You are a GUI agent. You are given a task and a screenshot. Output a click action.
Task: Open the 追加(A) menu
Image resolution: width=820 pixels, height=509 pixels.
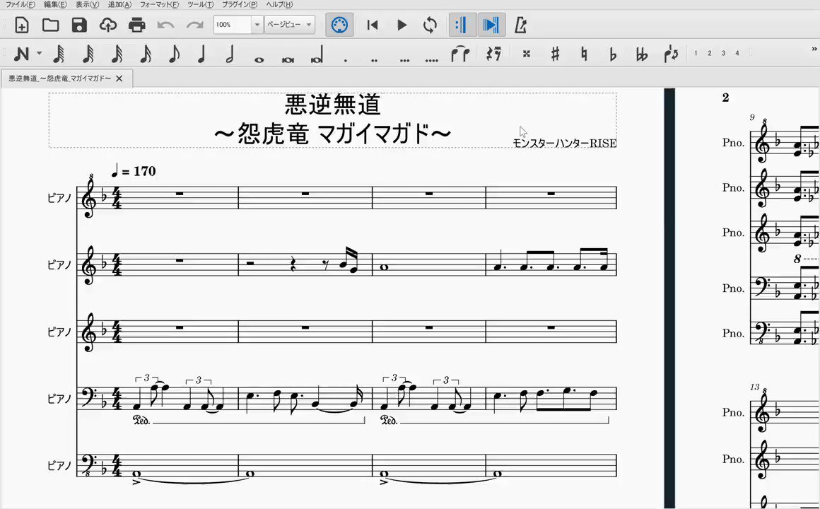[119, 4]
